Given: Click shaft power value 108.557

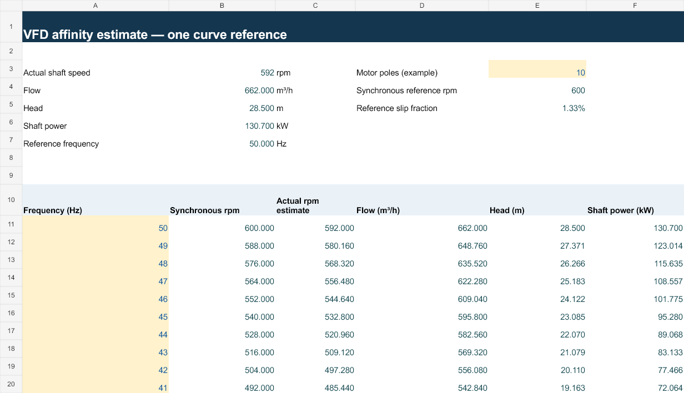Looking at the screenshot, I should 635,278.
